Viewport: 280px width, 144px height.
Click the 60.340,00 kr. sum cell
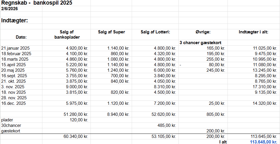click(76, 137)
